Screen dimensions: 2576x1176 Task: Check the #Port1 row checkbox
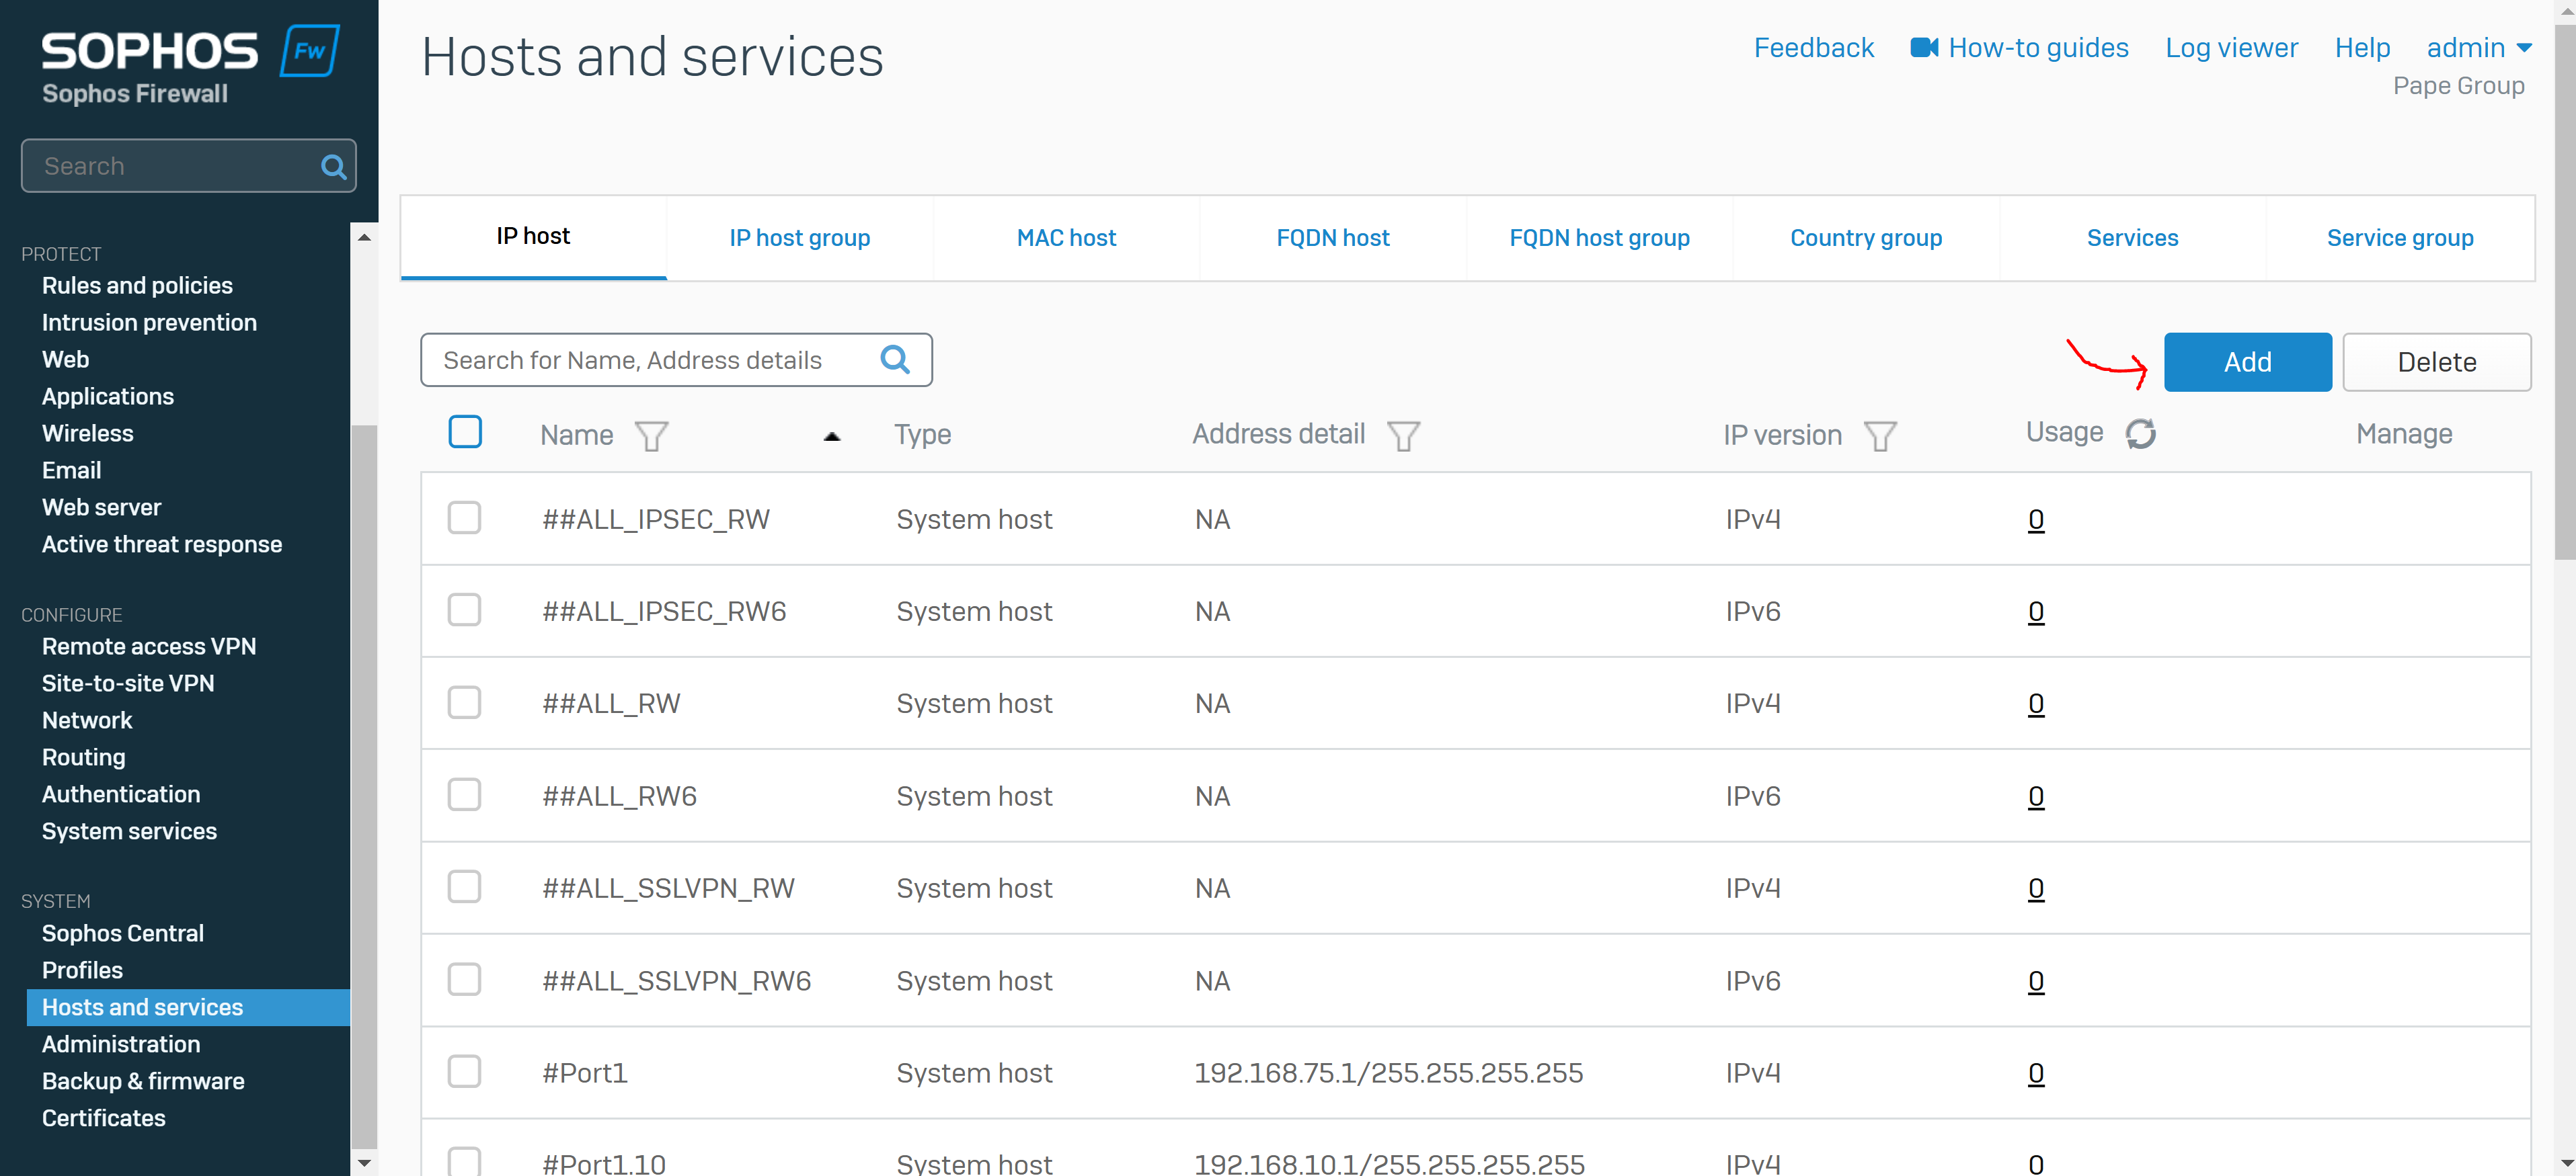[464, 1072]
